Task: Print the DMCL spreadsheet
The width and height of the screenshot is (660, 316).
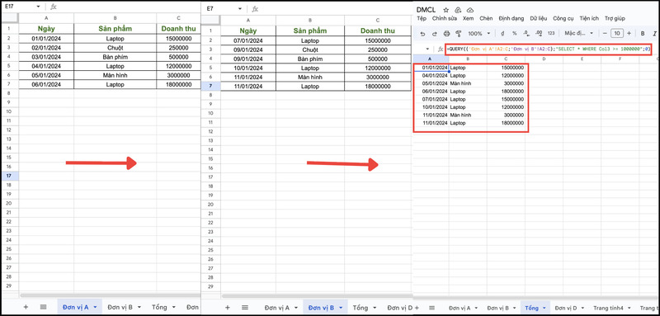Action: (447, 34)
